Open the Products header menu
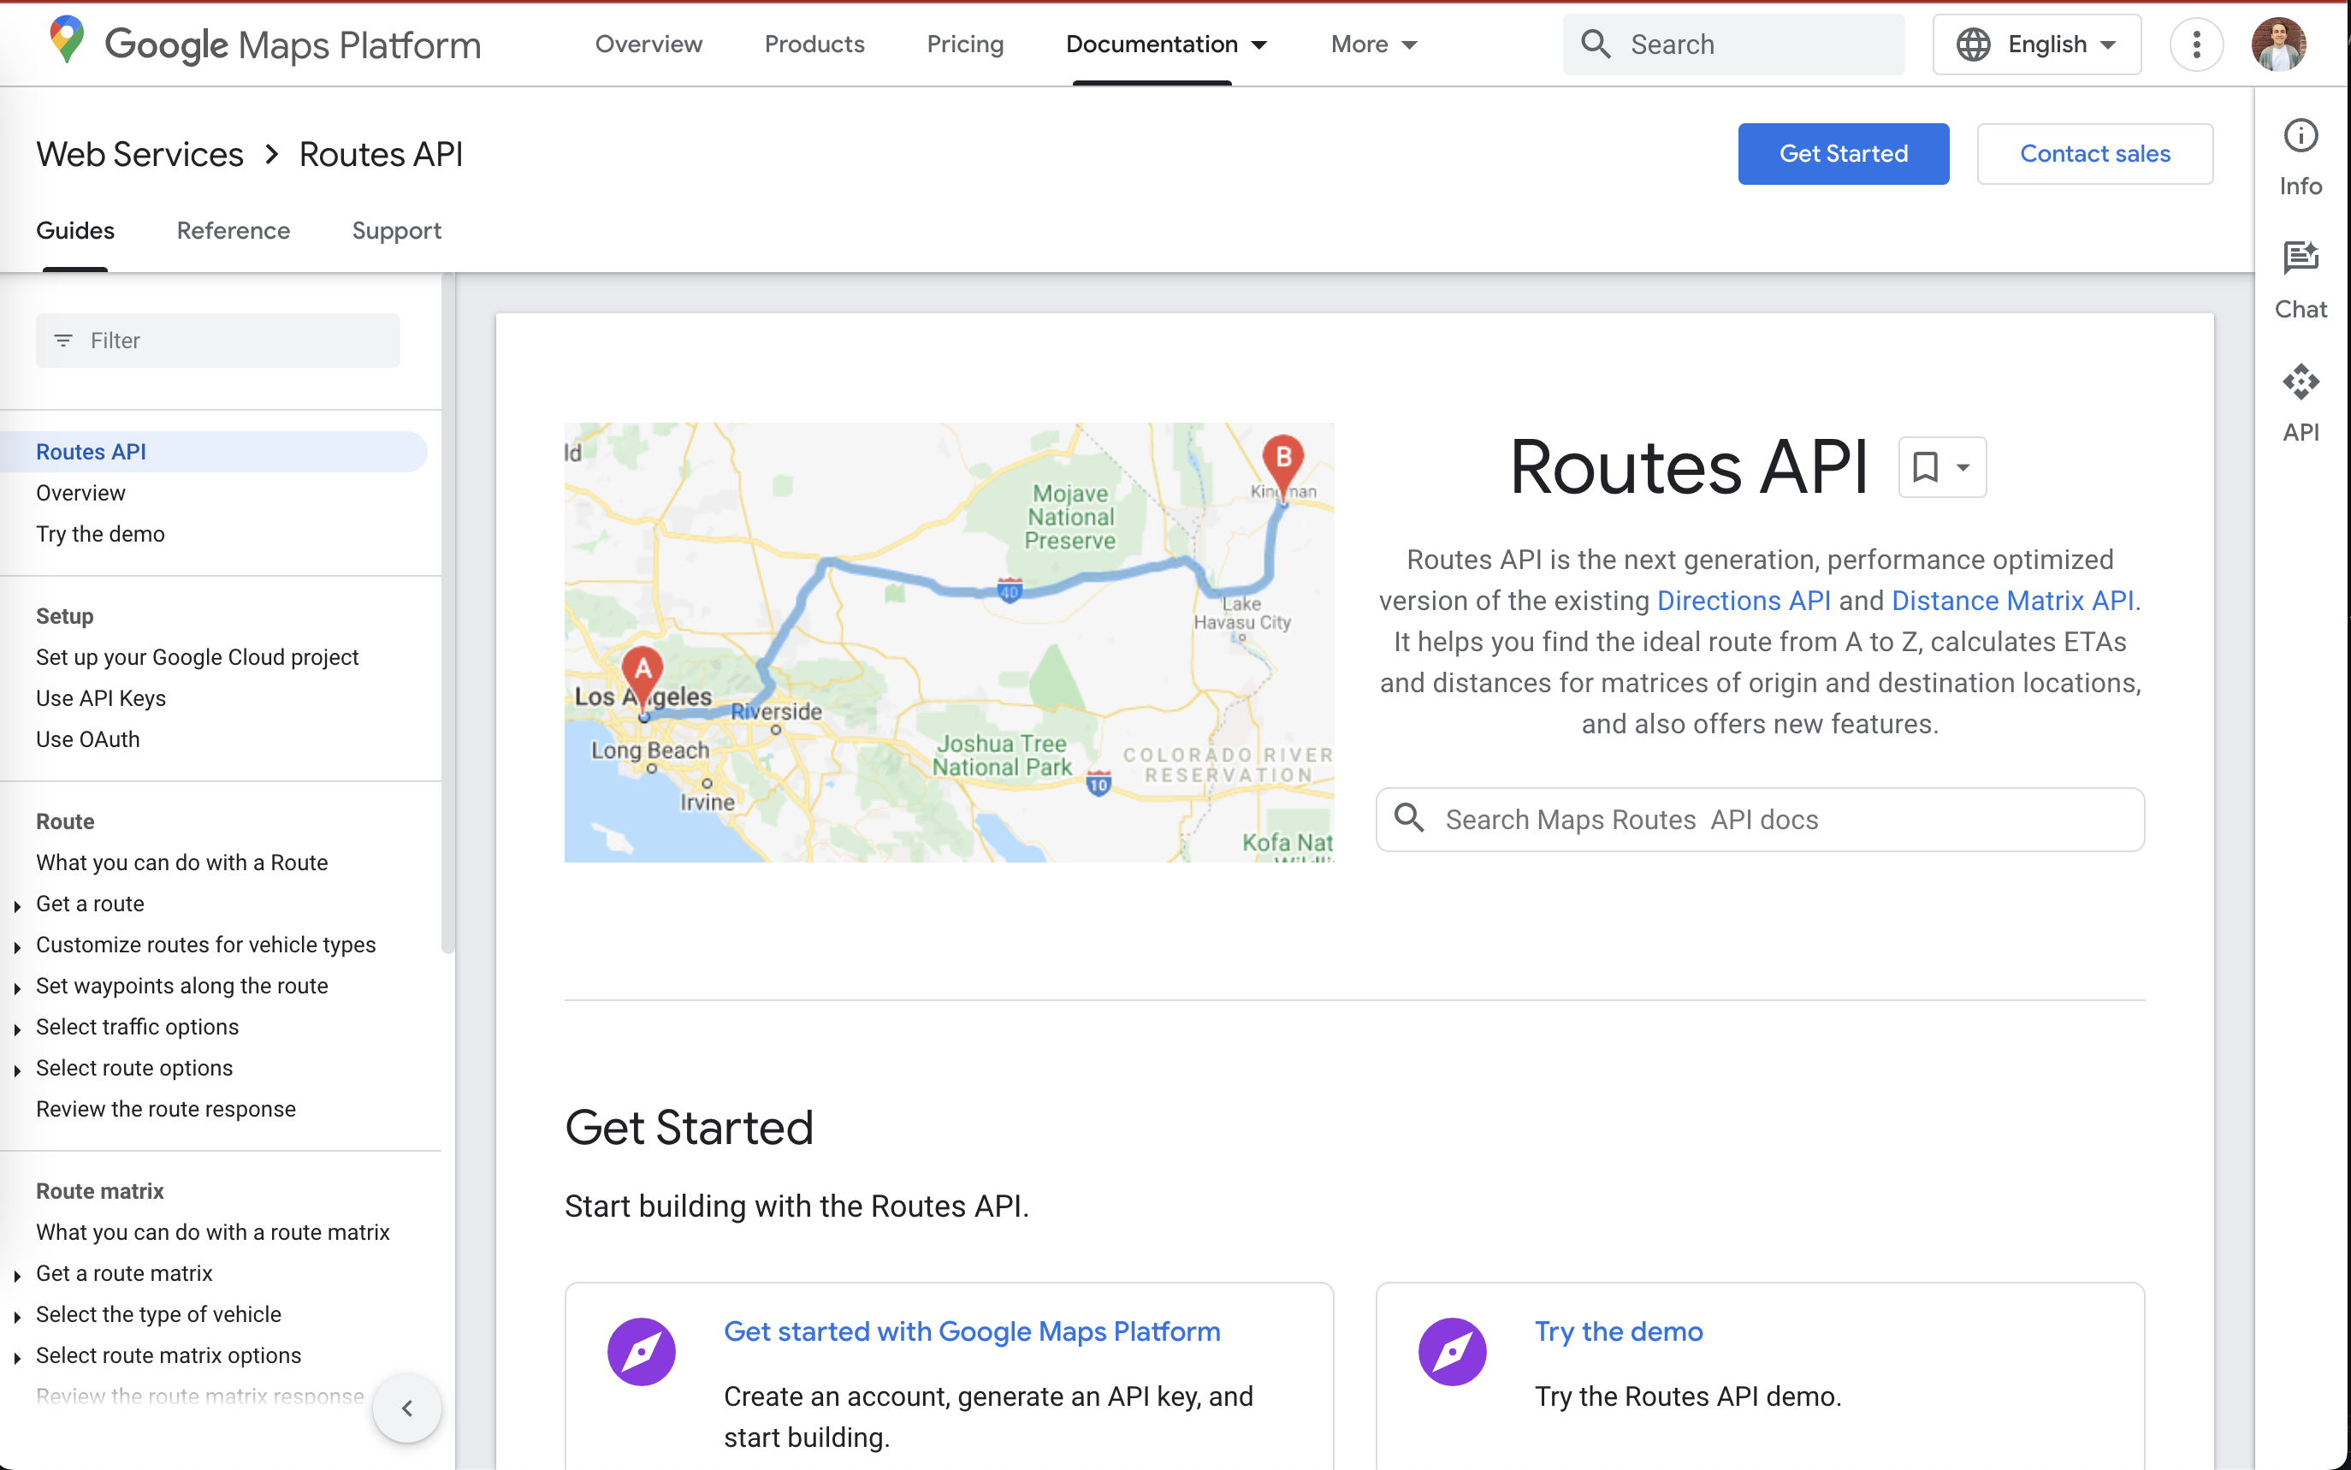 click(x=814, y=44)
